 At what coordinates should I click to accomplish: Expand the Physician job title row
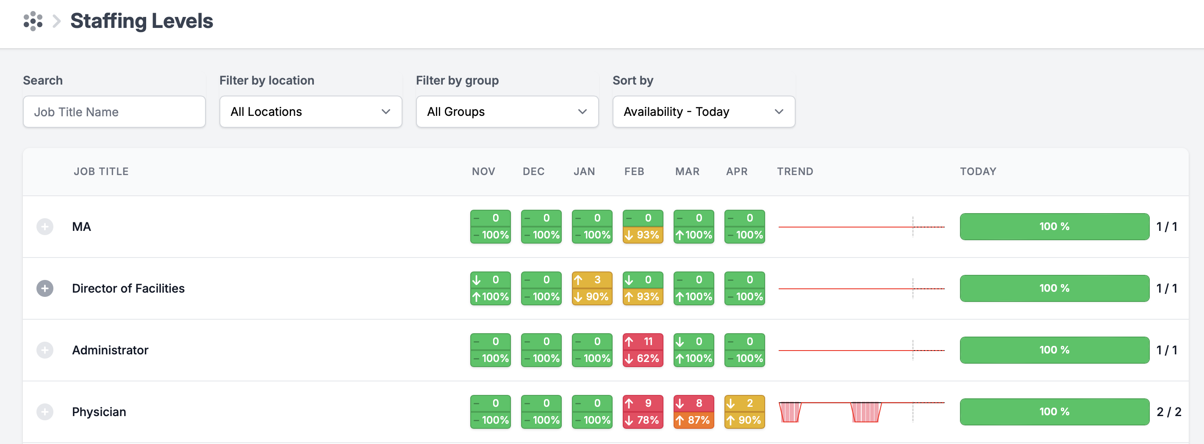pos(45,412)
